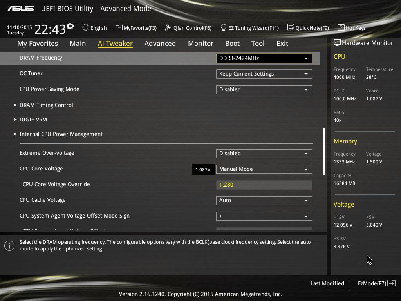Click the CPU Ratio 40x value
The height and width of the screenshot is (301, 401).
click(x=338, y=120)
